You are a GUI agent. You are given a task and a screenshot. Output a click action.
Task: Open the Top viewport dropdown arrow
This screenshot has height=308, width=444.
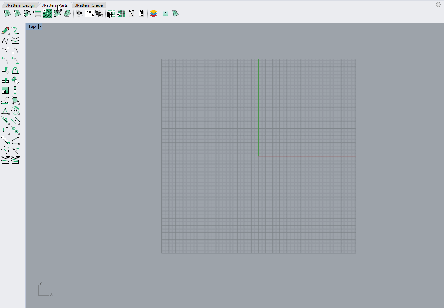40,26
